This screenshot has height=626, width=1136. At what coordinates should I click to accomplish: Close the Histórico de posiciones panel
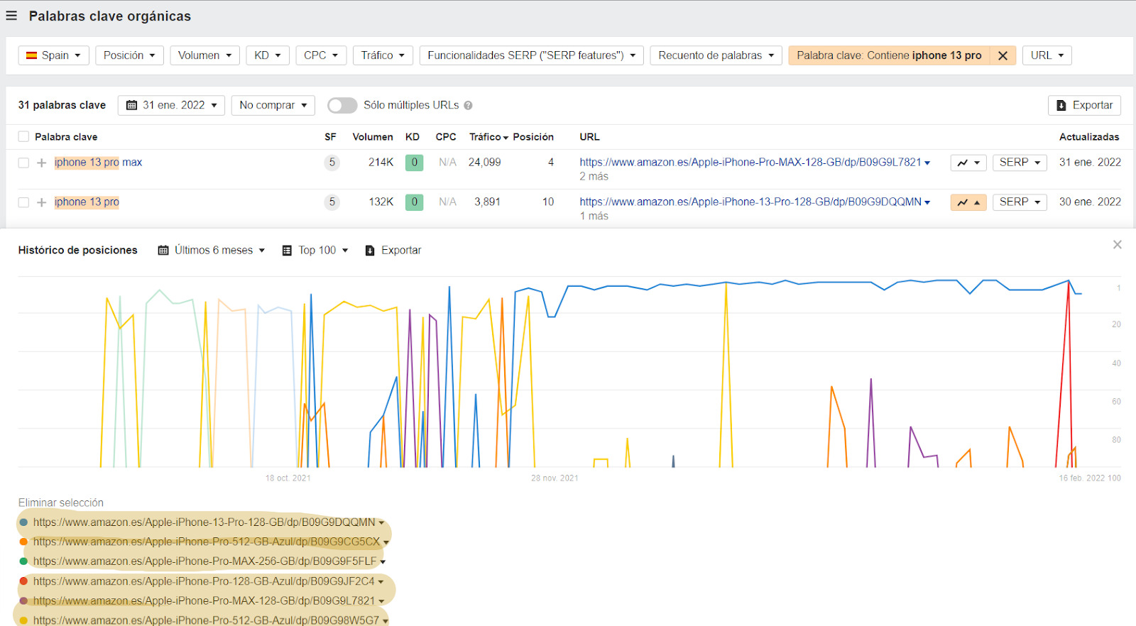[1117, 245]
